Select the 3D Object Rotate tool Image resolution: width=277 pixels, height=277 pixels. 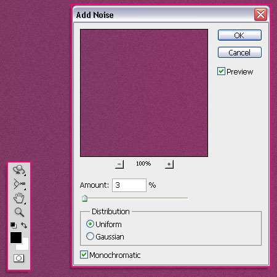[x=19, y=170]
